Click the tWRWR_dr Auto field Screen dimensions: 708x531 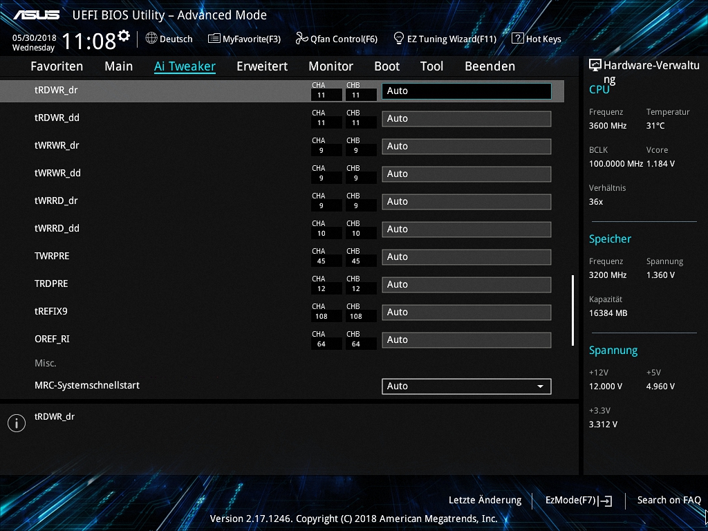click(467, 147)
